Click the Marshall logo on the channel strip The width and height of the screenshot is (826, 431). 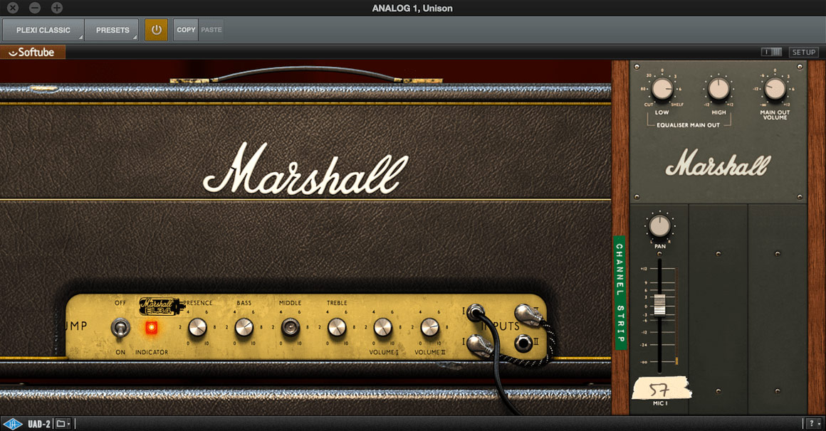click(718, 163)
